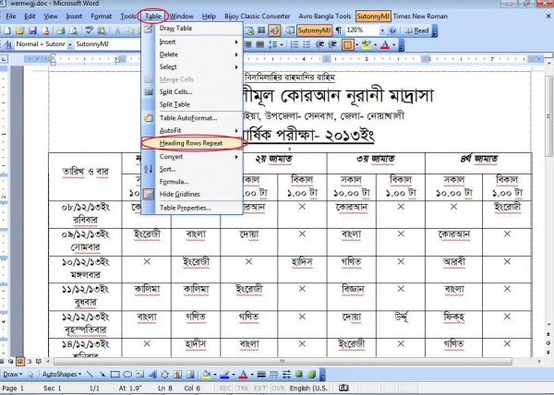Click Times New Roman menu bar button

pos(420,17)
